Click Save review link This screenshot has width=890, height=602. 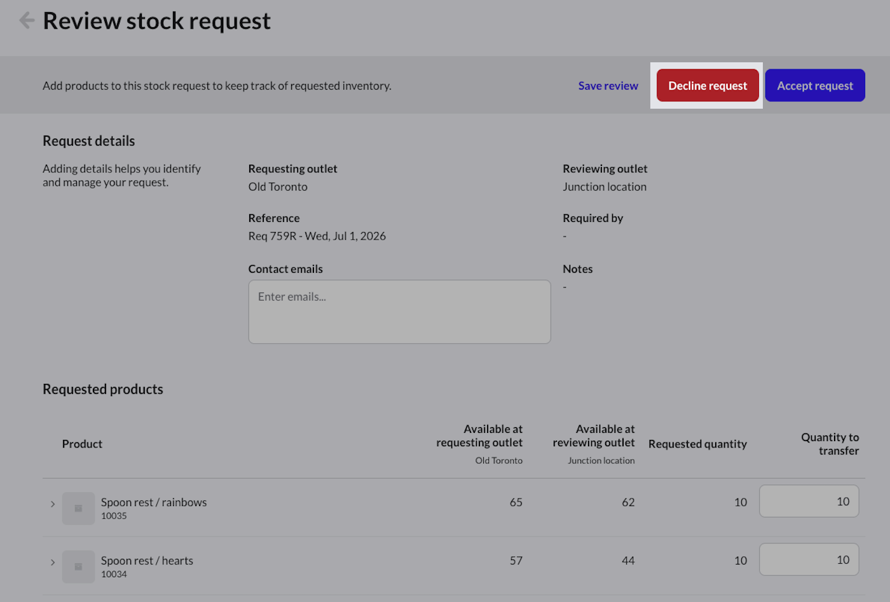608,86
